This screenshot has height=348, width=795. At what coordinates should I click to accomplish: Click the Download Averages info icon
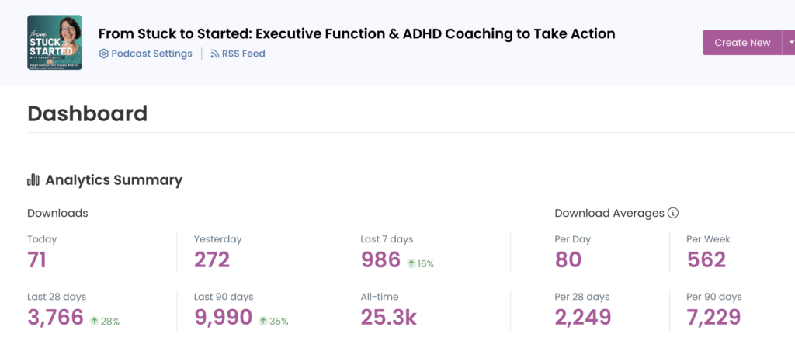coord(673,213)
